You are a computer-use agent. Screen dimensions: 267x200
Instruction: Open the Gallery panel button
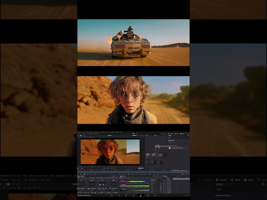click(79, 134)
